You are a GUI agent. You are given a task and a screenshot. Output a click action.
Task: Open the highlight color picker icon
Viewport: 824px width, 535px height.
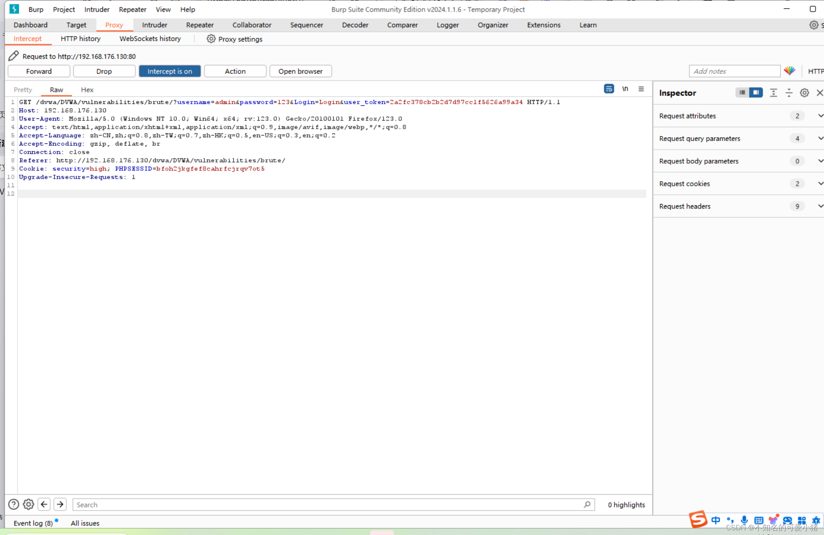789,71
